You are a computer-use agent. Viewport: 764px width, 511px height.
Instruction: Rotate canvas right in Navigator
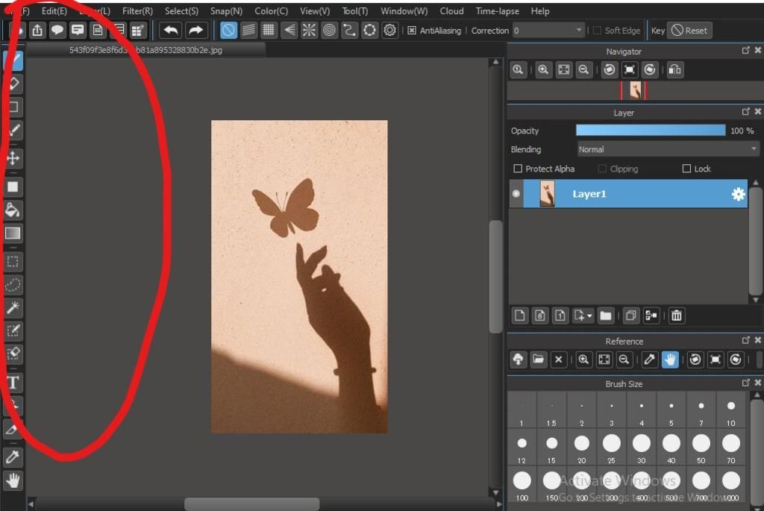click(650, 69)
